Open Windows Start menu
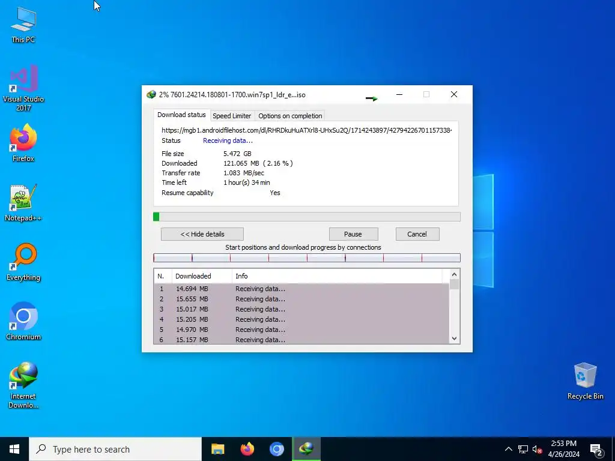 click(x=14, y=449)
